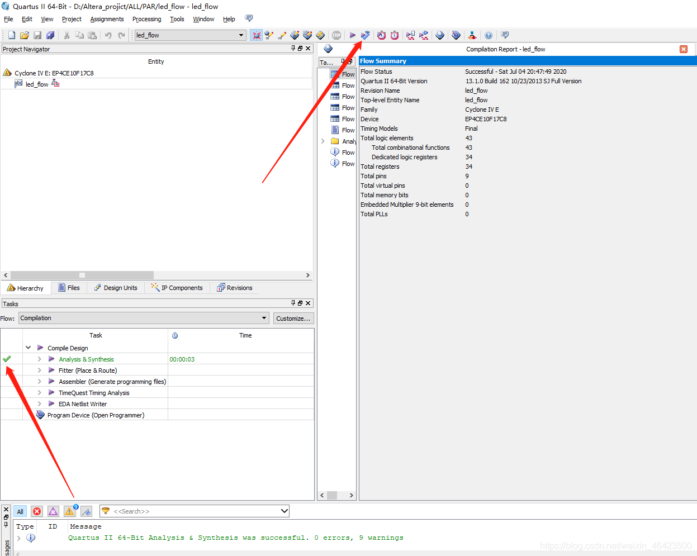Open the File menu
This screenshot has width=697, height=556.
pos(8,19)
